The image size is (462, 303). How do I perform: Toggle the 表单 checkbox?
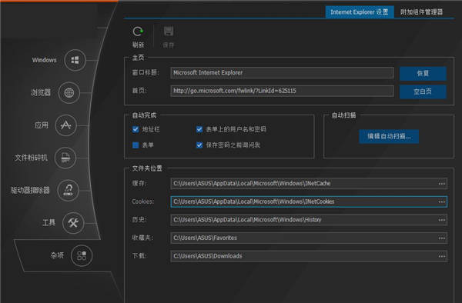coord(136,145)
